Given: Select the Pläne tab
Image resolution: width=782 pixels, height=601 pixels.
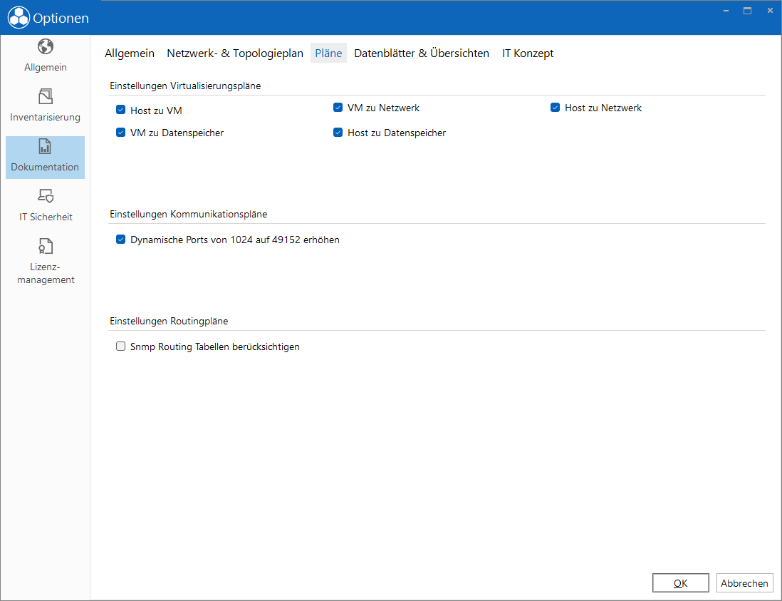Looking at the screenshot, I should 328,53.
